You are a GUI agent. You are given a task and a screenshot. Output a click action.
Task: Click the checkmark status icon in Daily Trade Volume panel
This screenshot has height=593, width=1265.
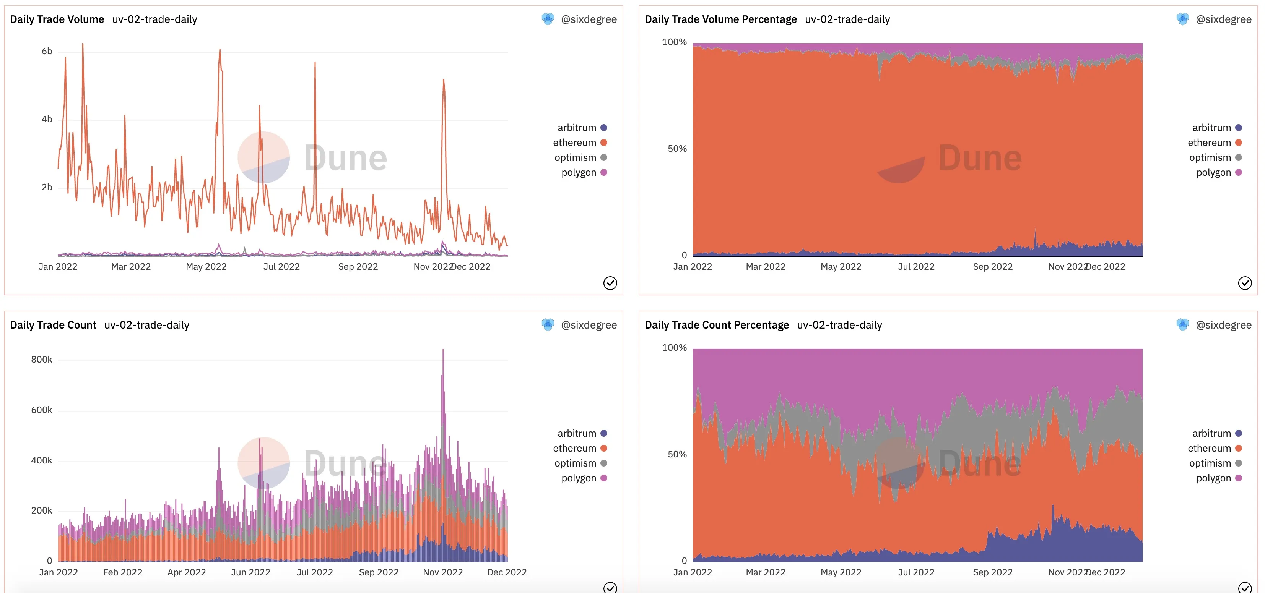click(x=610, y=283)
